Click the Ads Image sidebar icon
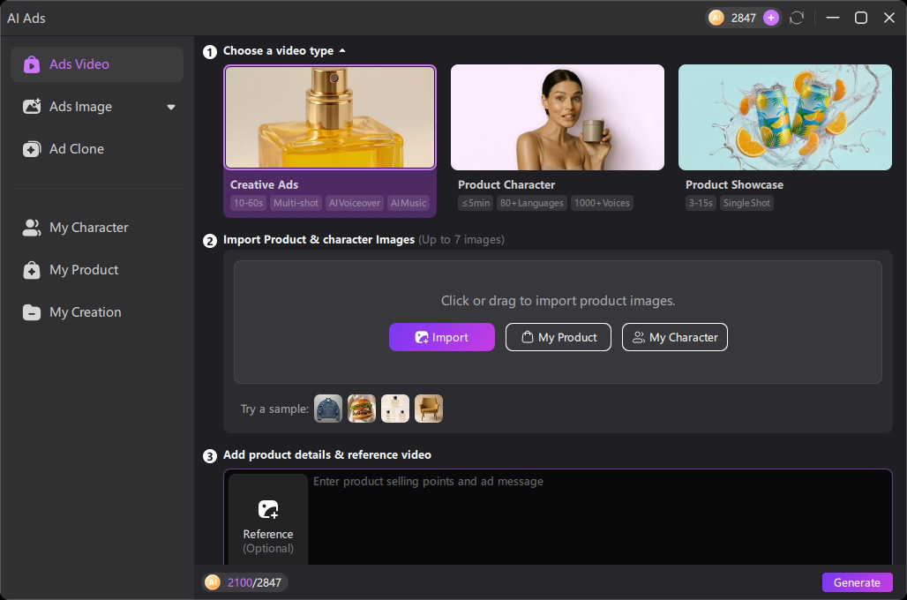 coord(32,107)
